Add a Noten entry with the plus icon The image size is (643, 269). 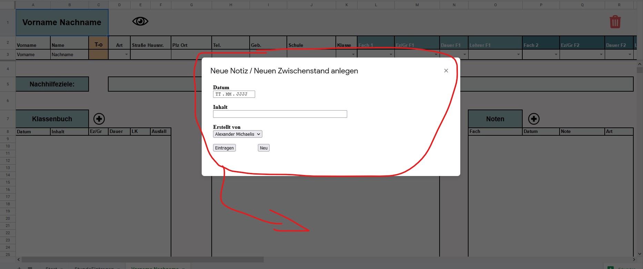pos(534,119)
